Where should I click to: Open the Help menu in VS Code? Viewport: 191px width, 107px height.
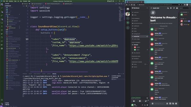pyautogui.click(x=29, y=1)
